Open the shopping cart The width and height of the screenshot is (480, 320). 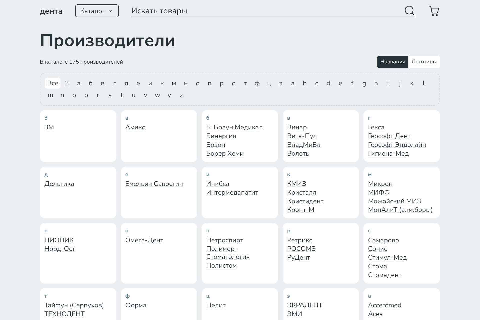pos(434,11)
